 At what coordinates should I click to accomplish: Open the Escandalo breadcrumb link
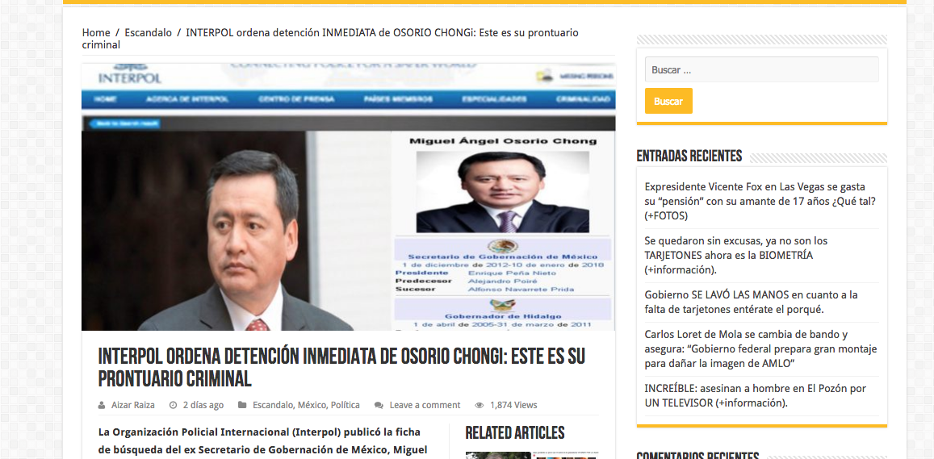148,33
